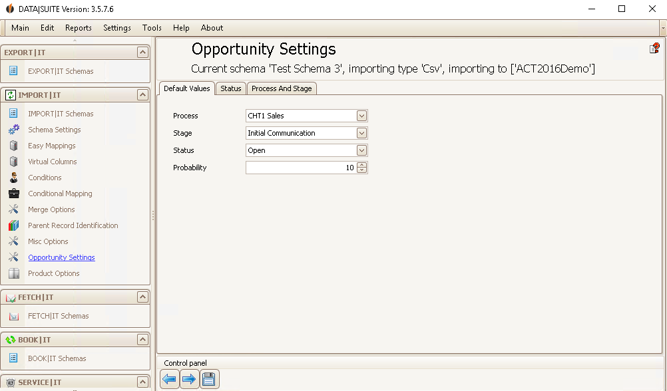Image resolution: width=667 pixels, height=391 pixels.
Task: Click the sidebar splitter grip handle
Action: pyautogui.click(x=153, y=215)
